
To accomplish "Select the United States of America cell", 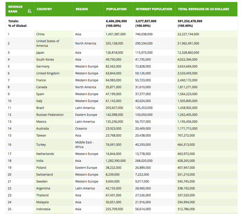I will [x=48, y=43].
